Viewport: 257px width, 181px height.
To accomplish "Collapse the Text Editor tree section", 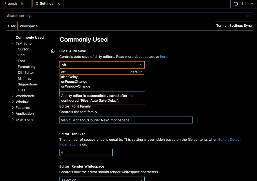I will 13,43.
